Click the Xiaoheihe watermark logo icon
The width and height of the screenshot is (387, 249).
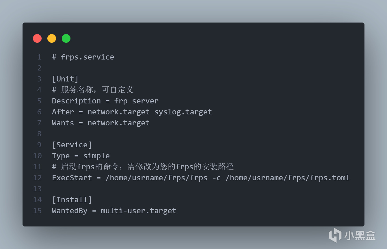pyautogui.click(x=335, y=235)
